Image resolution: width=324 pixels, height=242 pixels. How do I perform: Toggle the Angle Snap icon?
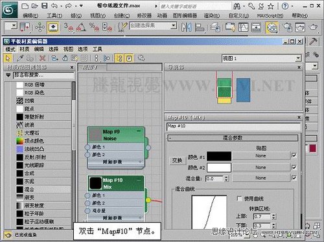click(81, 27)
